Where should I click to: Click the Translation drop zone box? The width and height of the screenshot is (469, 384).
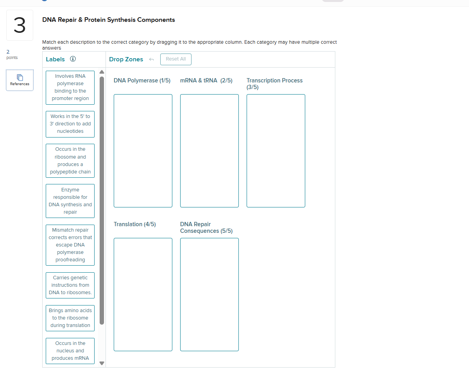point(143,295)
